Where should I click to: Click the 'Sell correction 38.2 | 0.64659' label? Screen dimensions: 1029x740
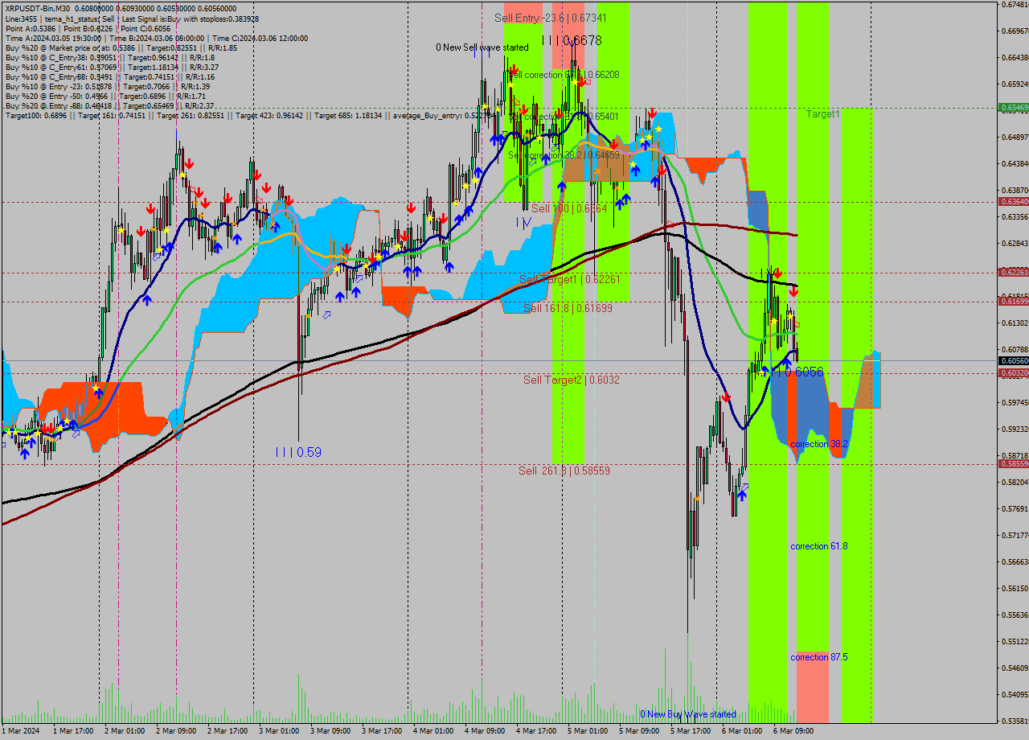click(564, 154)
